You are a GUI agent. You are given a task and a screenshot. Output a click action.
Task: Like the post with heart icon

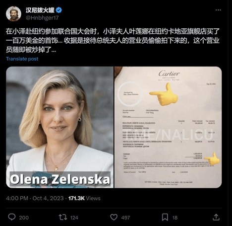point(114,217)
